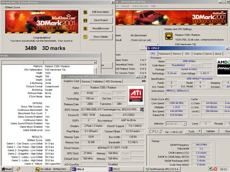The width and height of the screenshot is (230, 172).
Task: Open the Windows Start menu
Action: click(x=7, y=169)
